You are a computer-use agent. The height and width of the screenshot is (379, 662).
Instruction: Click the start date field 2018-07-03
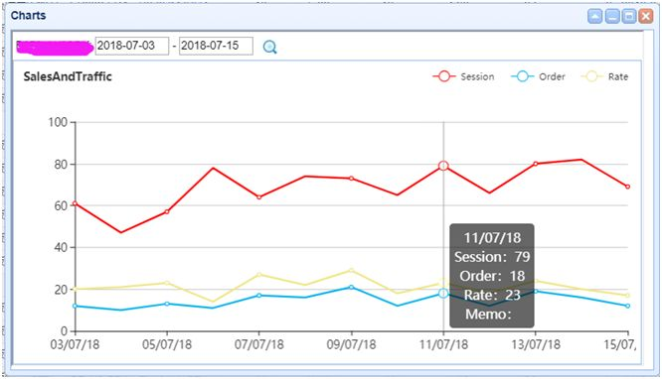tap(132, 46)
